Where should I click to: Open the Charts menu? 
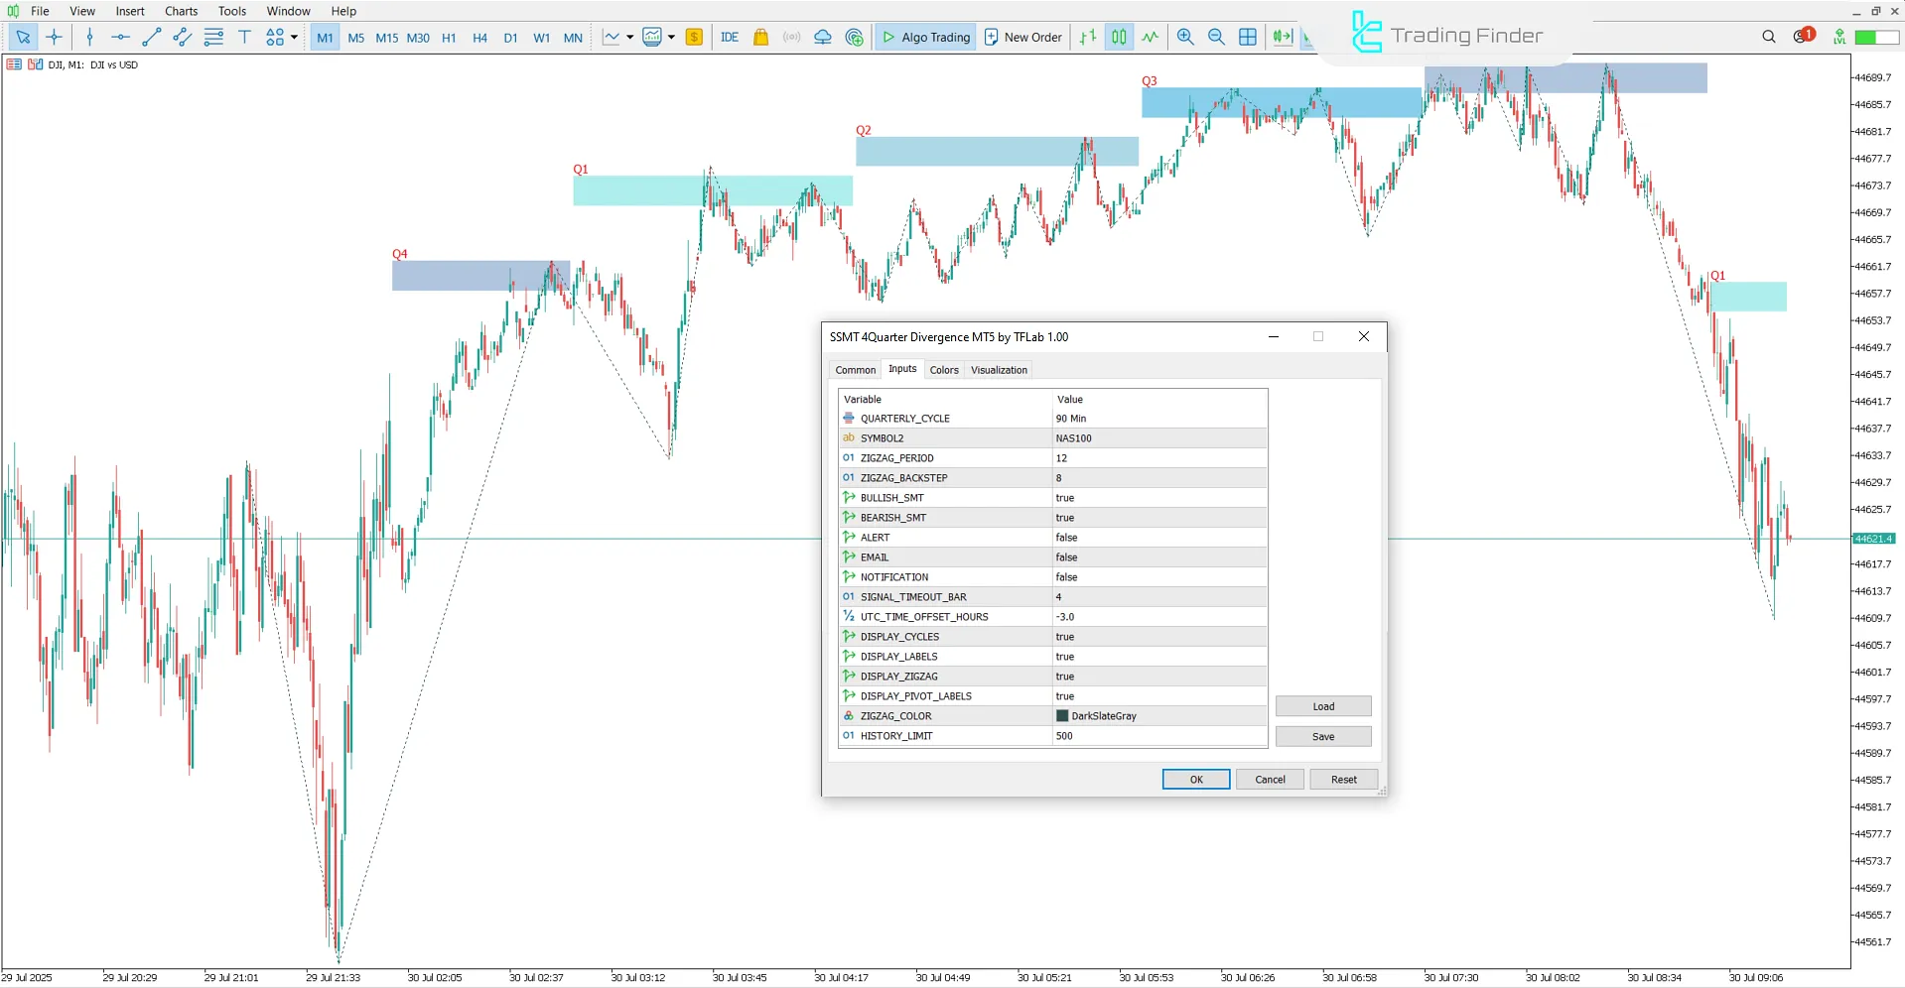coord(180,11)
